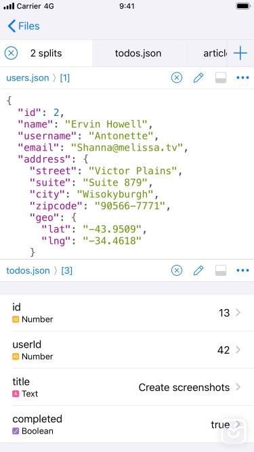The image size is (254, 452).
Task: Toggle the completed boolean row
Action: click(127, 424)
